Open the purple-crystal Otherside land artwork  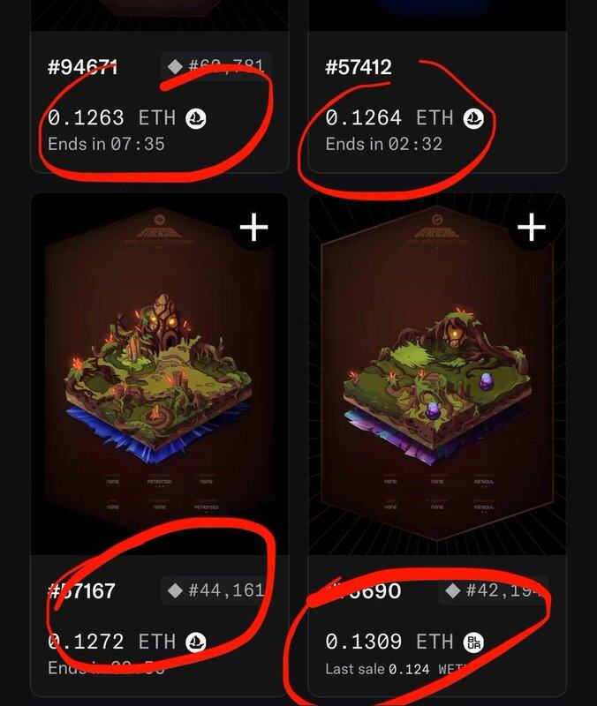[x=437, y=373]
